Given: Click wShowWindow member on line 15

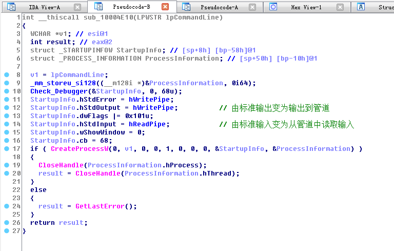Looking at the screenshot, I should 102,132.
